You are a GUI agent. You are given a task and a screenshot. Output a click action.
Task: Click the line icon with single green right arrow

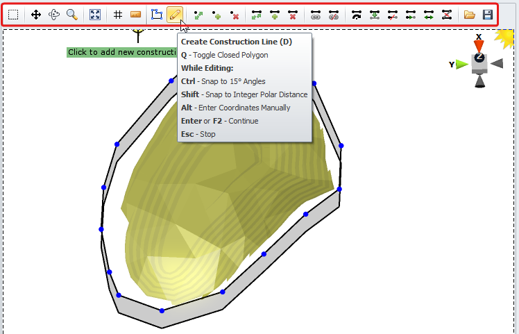[411, 15]
